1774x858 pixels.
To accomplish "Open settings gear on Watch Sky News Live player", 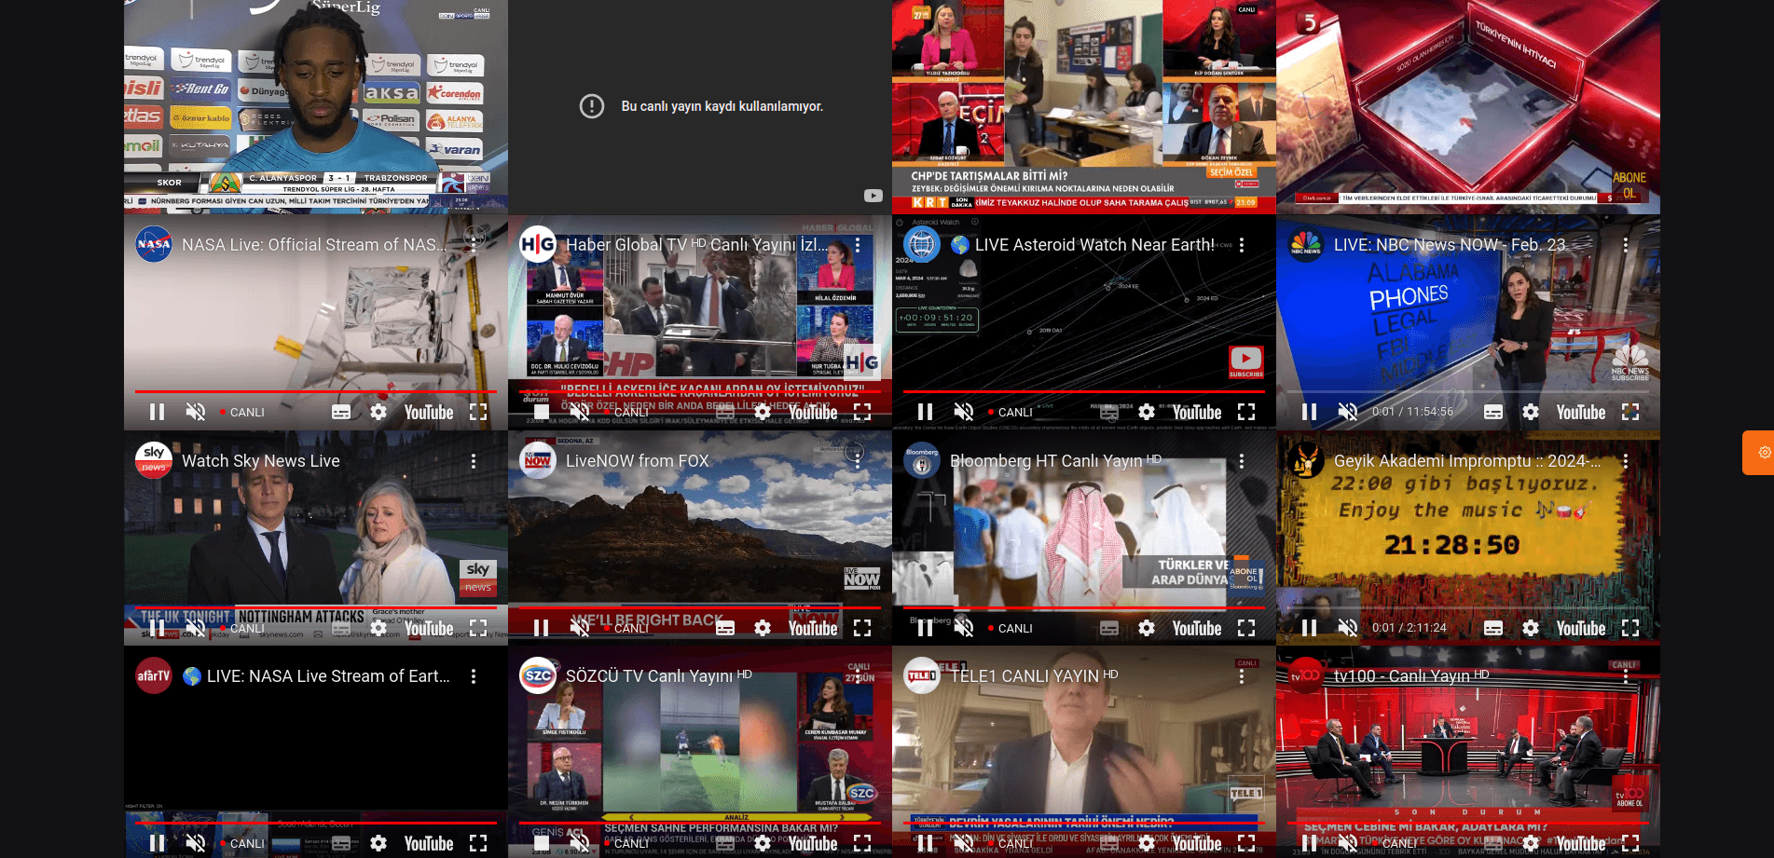I will tap(378, 628).
